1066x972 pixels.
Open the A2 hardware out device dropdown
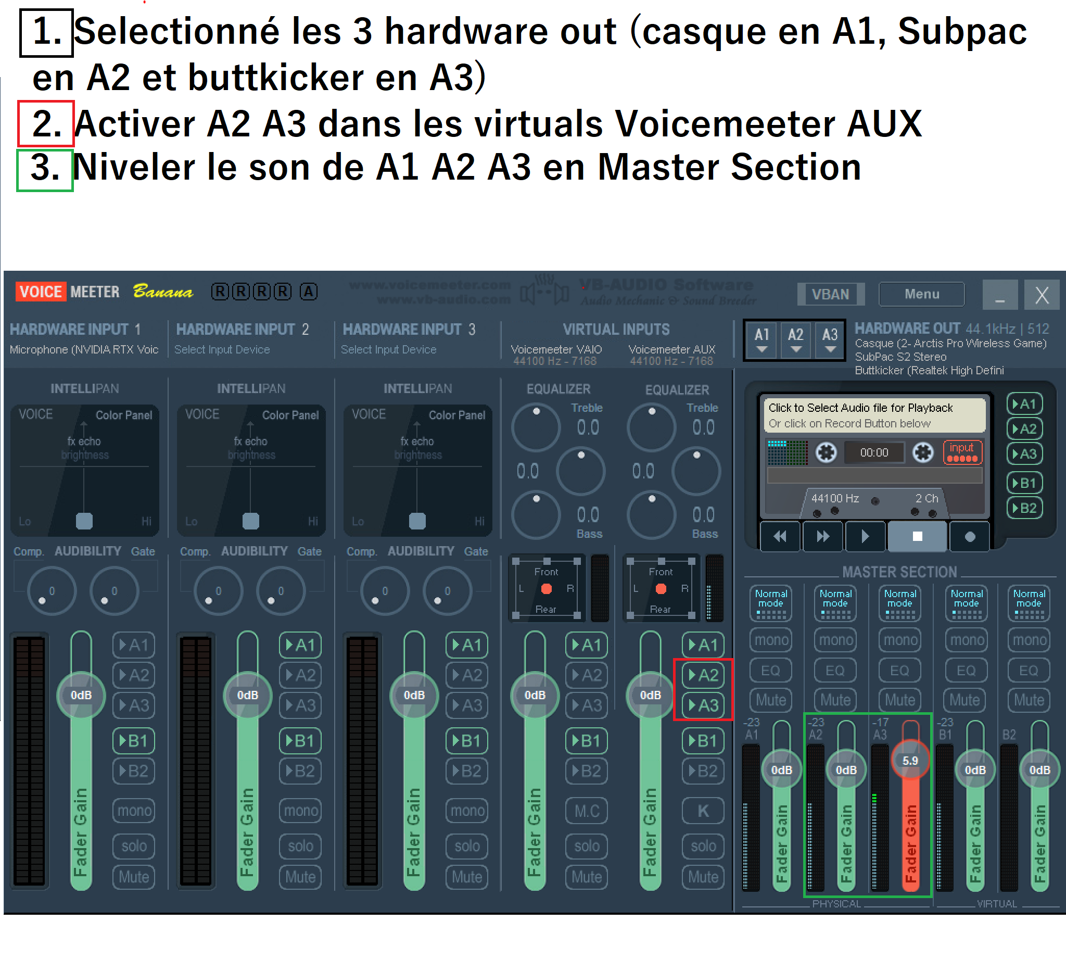point(795,339)
